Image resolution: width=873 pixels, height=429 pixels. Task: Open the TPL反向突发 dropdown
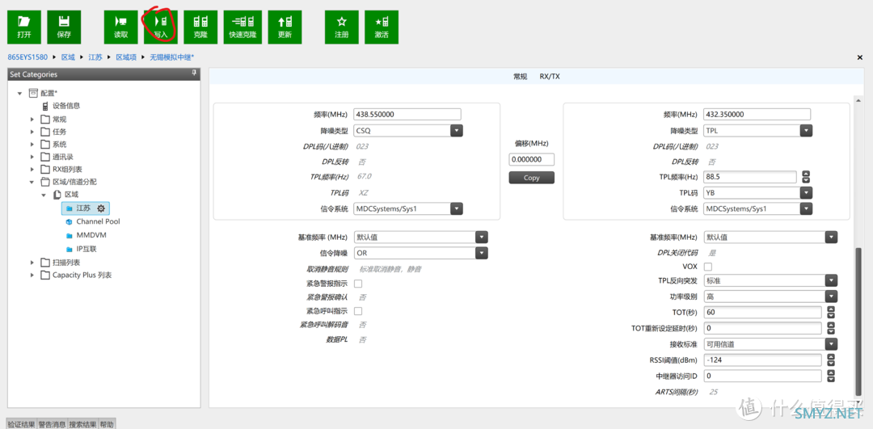point(831,280)
